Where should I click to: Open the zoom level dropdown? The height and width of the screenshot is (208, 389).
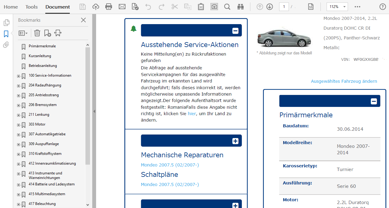[x=345, y=7]
